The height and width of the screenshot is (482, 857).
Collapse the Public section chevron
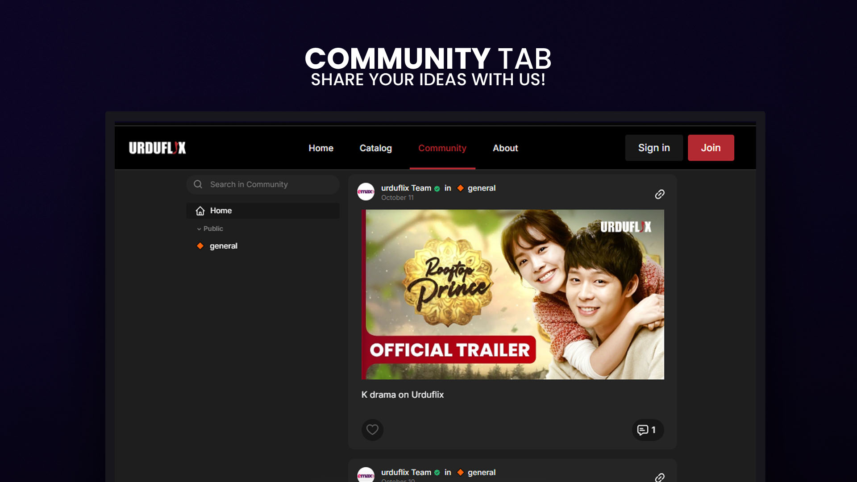pos(199,229)
